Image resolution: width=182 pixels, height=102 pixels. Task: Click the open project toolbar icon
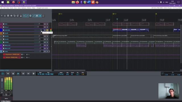click(x=5, y=16)
